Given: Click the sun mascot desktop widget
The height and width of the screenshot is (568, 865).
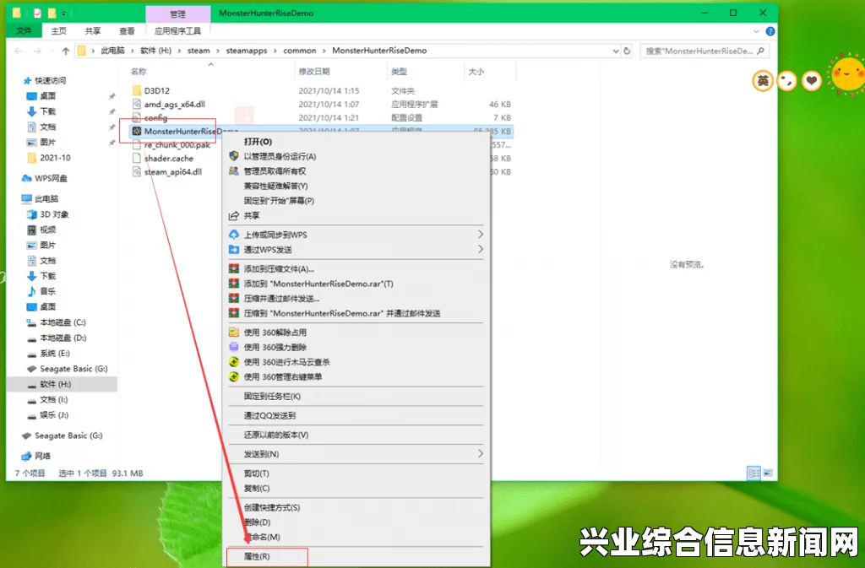Looking at the screenshot, I should coord(848,74).
